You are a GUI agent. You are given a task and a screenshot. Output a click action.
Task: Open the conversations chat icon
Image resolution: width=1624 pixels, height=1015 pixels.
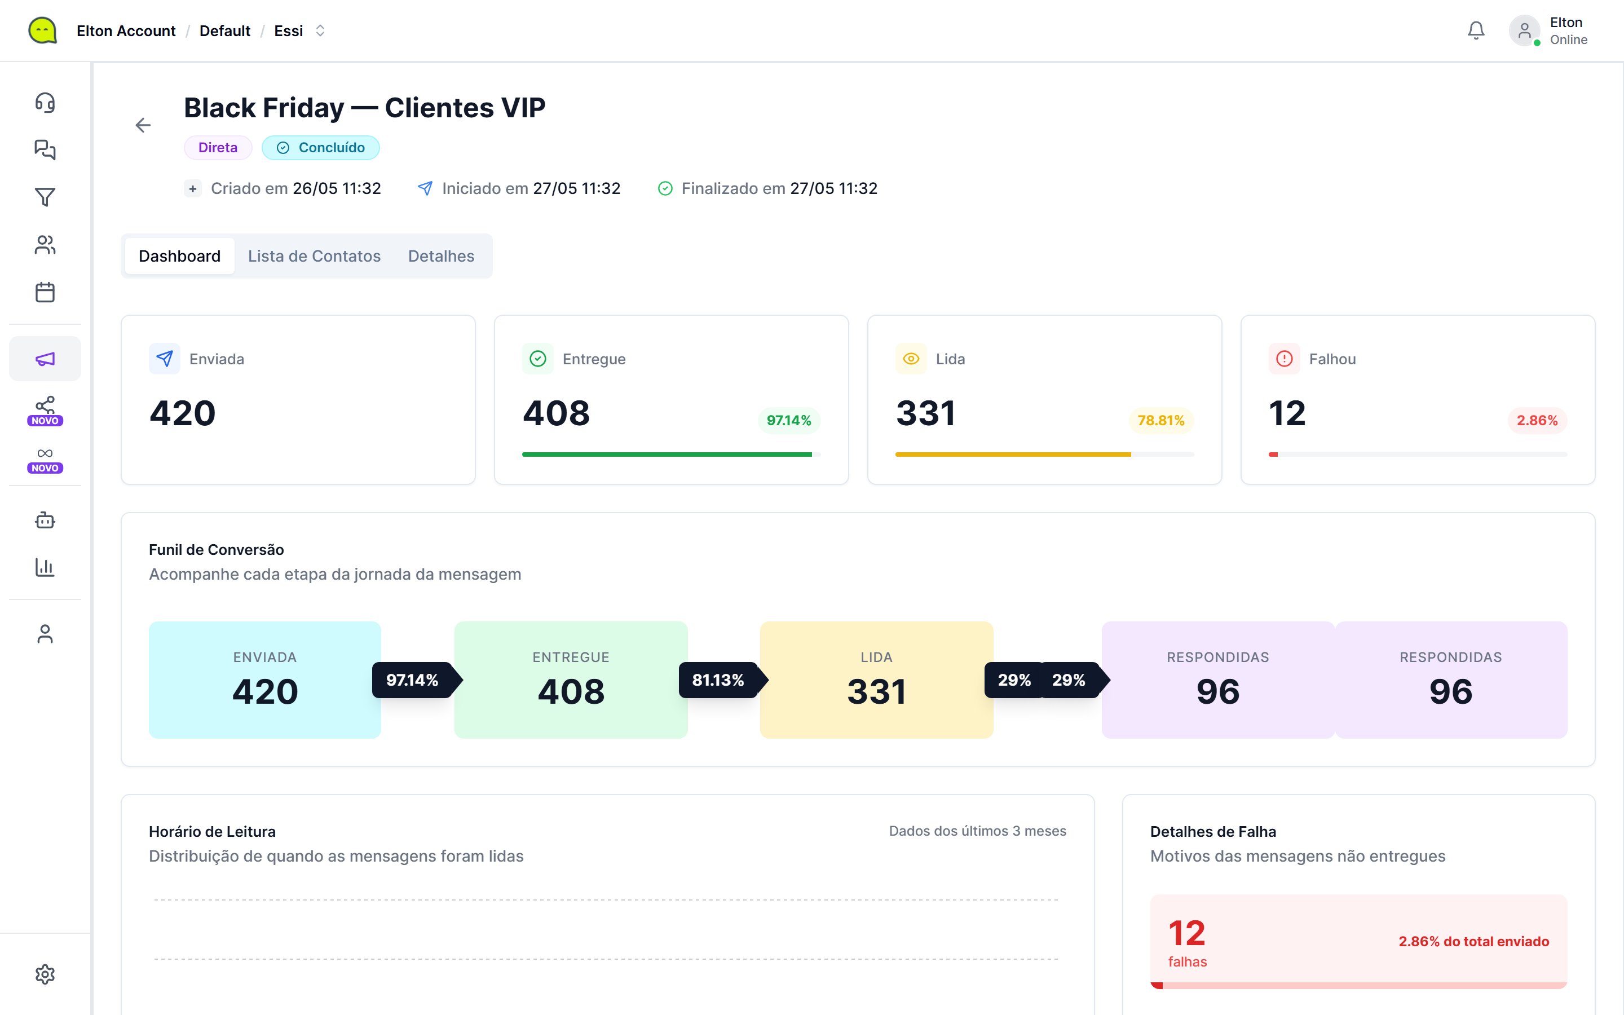pyautogui.click(x=45, y=149)
